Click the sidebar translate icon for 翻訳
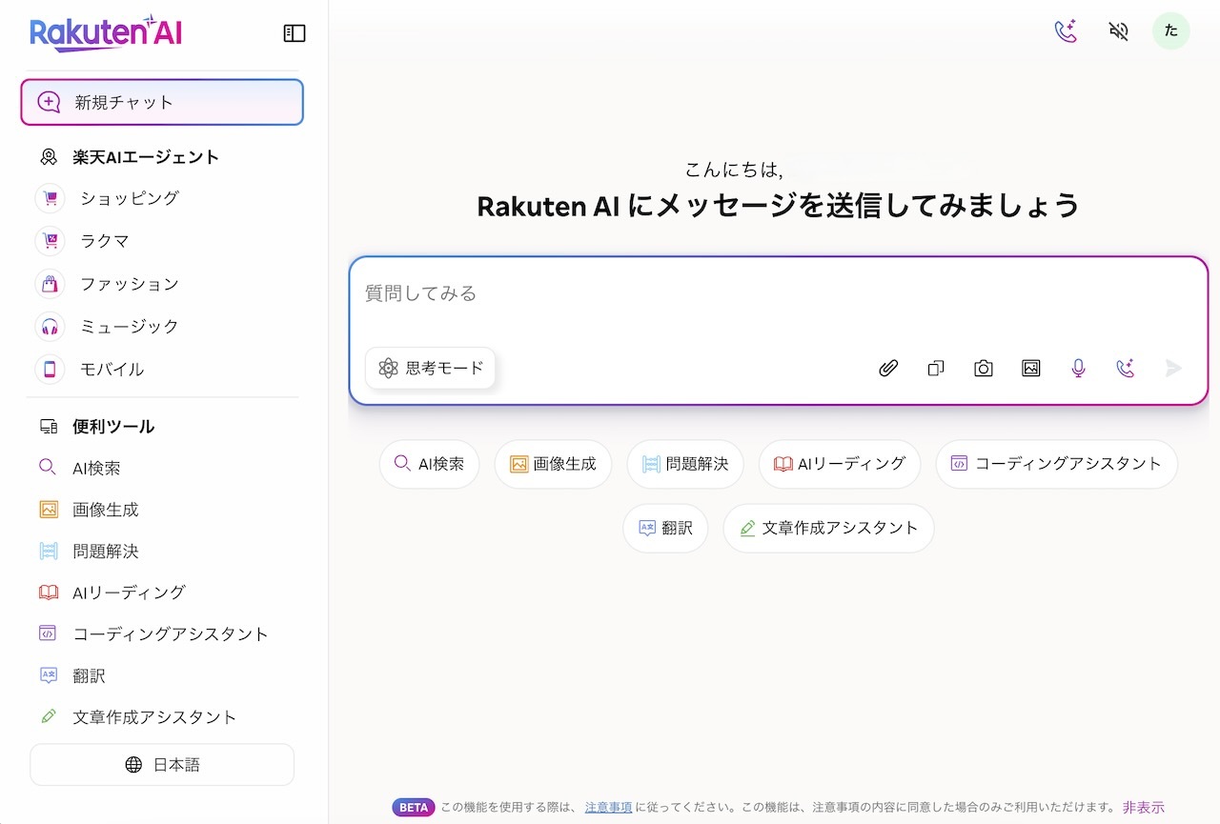The width and height of the screenshot is (1220, 824). 49,675
